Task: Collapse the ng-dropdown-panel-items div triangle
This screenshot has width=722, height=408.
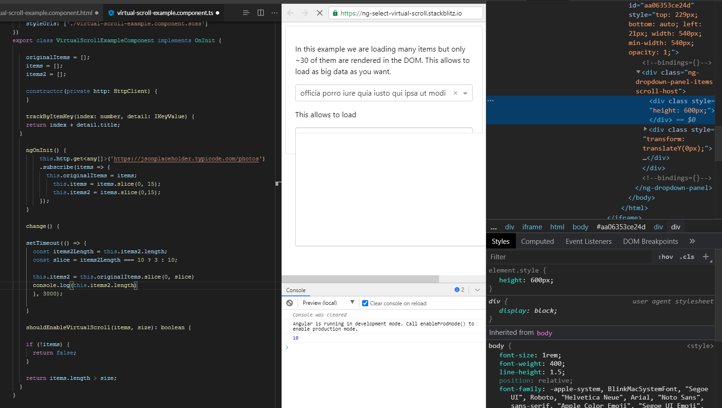Action: [x=638, y=72]
